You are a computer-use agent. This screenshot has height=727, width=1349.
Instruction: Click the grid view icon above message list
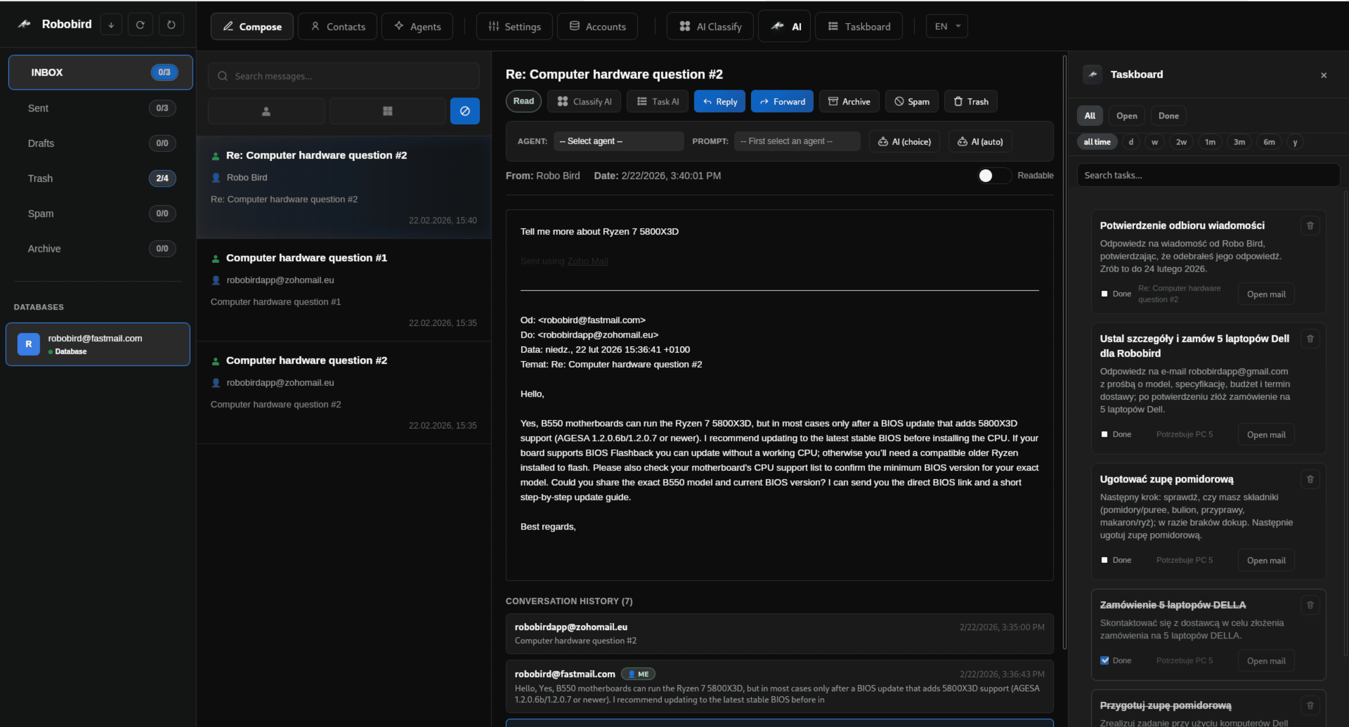point(387,111)
